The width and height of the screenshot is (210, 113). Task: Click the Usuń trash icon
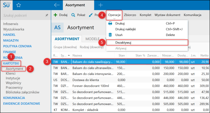[x=110, y=35]
